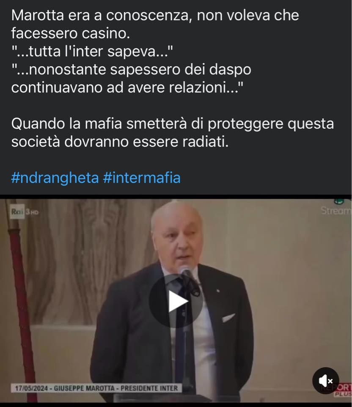Click the small lapel pin on the jacket

(218, 290)
